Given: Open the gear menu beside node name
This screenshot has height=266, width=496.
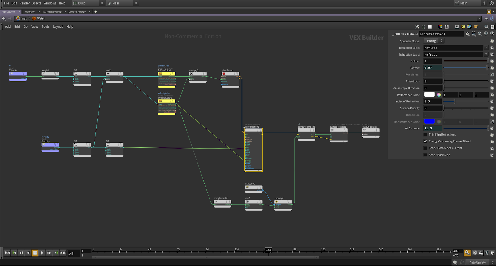Looking at the screenshot, I should point(467,34).
